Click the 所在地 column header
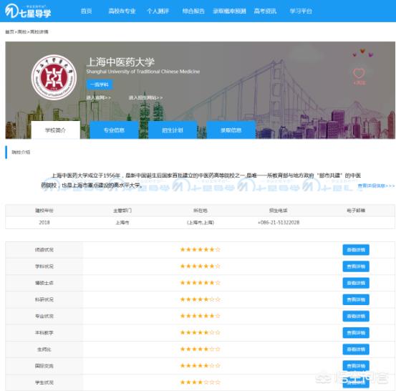This screenshot has height=391, width=396. (x=201, y=211)
